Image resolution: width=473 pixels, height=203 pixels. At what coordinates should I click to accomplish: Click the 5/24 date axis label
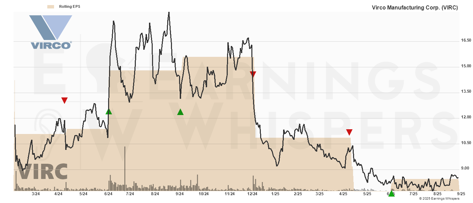tap(83, 194)
